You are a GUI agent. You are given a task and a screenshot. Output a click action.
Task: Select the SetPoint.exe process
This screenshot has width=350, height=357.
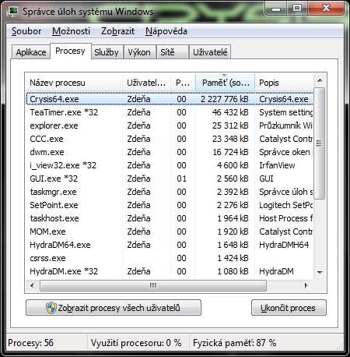(x=170, y=205)
